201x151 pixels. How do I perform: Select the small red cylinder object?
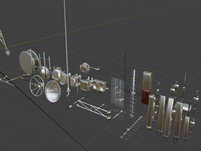(54, 68)
